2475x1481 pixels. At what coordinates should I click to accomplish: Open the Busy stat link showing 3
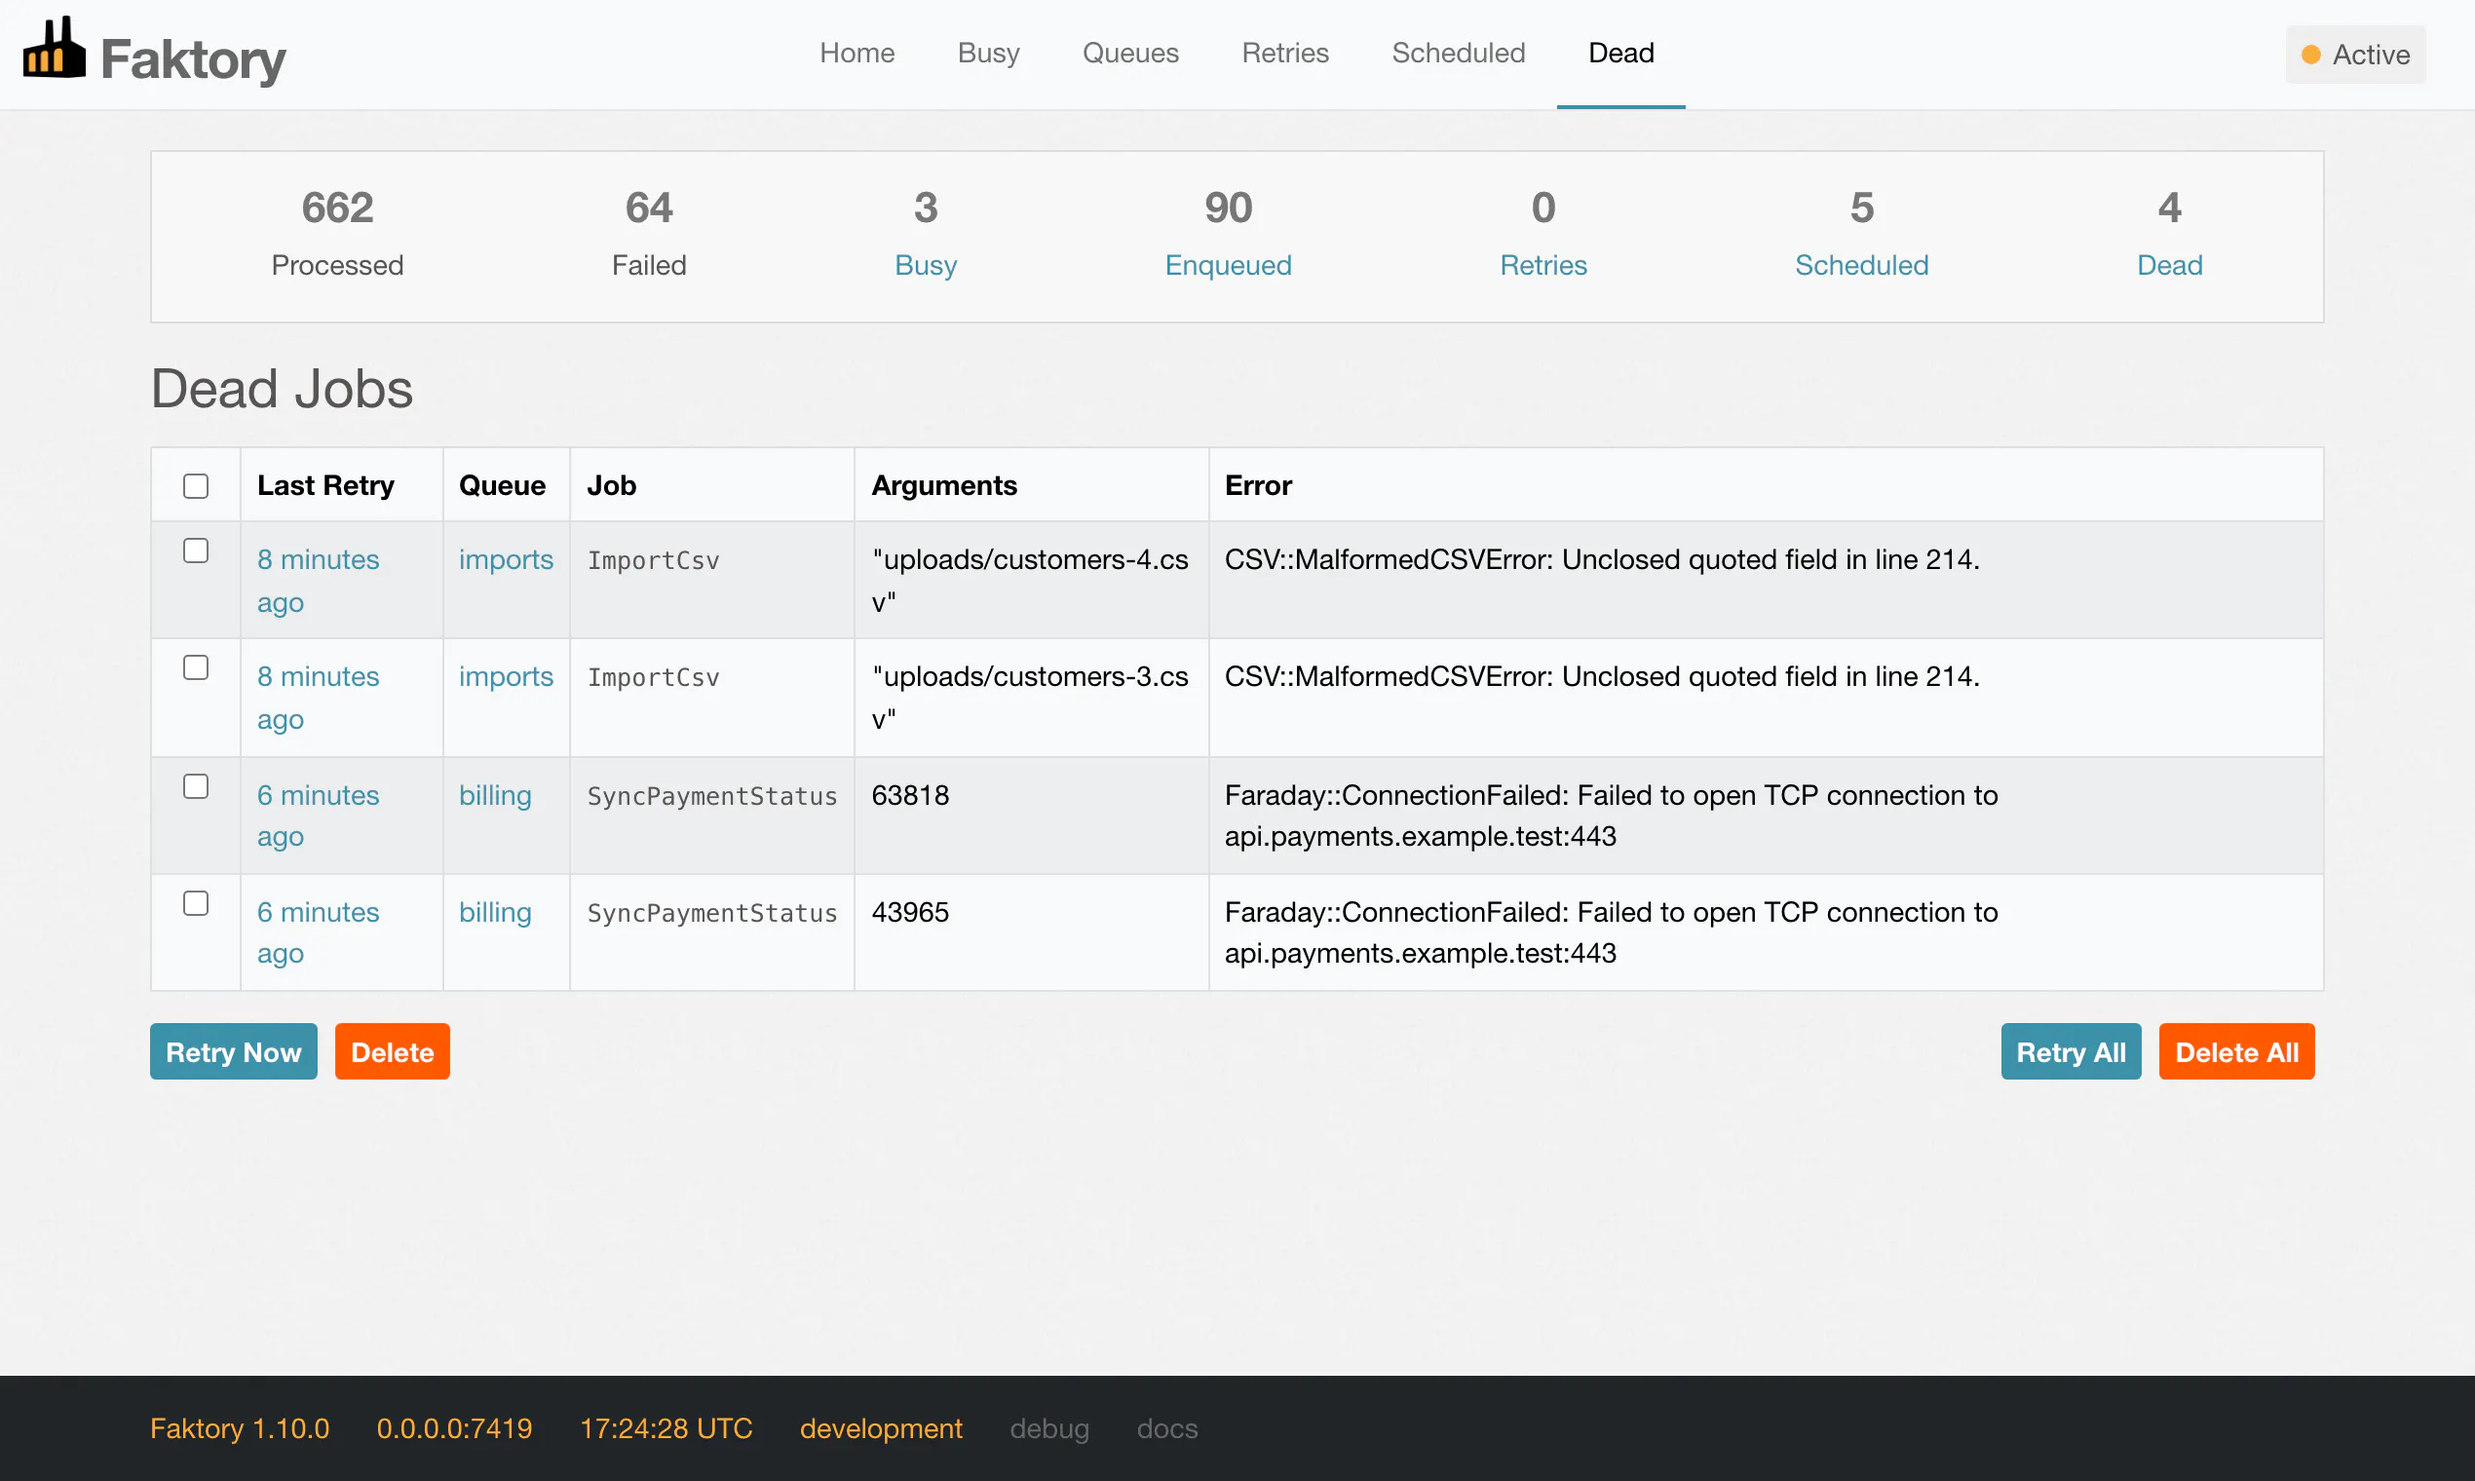tap(925, 265)
